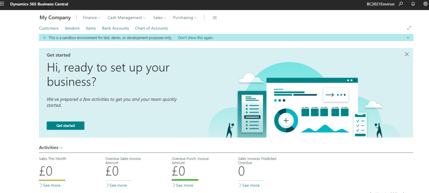Dismiss sandbox notification with X icon
Image resolution: width=429 pixels, height=193 pixels.
point(44,38)
